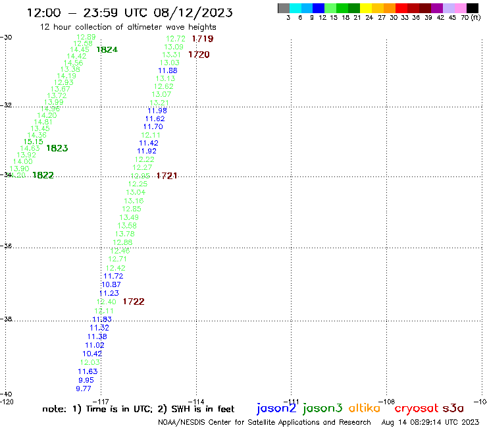This screenshot has height=428, width=487.
Task: Click the -108 longitude axis label
Action: pyautogui.click(x=387, y=402)
